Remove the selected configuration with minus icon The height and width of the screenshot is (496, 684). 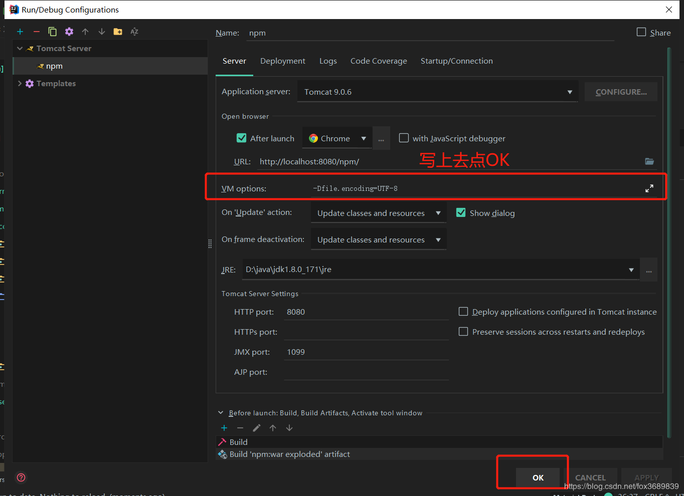point(36,32)
